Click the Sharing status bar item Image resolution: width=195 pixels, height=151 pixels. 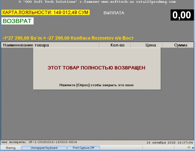tap(11, 148)
